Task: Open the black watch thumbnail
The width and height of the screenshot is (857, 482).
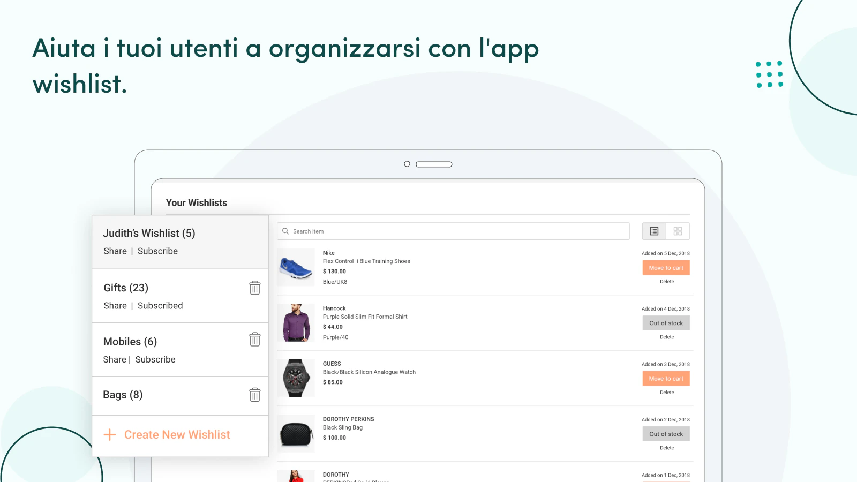Action: click(x=296, y=378)
